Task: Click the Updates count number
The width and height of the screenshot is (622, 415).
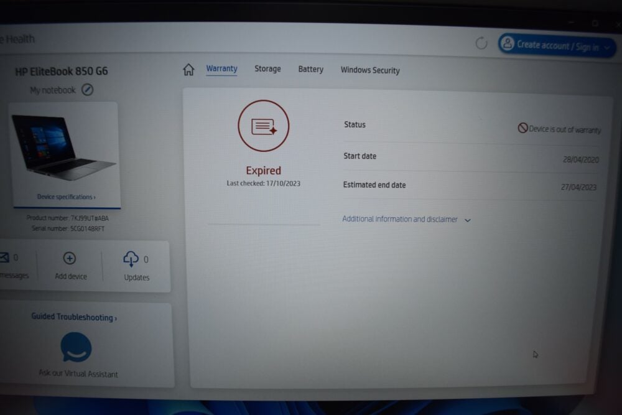Action: [x=146, y=259]
